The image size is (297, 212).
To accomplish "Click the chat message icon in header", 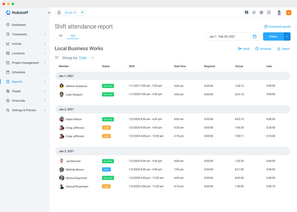I will [x=246, y=13].
